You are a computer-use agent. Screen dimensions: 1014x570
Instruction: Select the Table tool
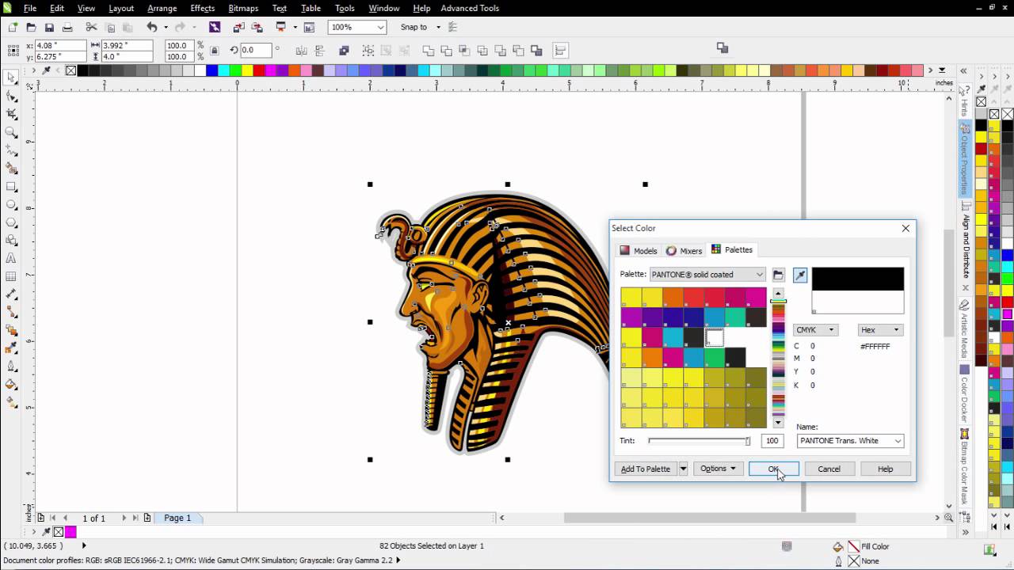pyautogui.click(x=11, y=276)
